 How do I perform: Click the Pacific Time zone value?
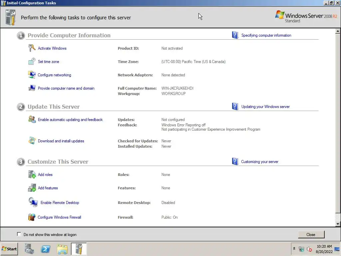coord(193,62)
